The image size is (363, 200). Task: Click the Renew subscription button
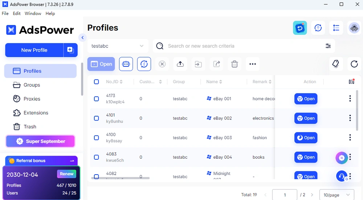(x=66, y=174)
